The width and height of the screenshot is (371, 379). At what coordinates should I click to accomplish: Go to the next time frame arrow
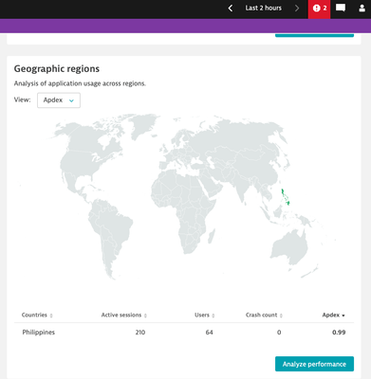[x=297, y=9]
